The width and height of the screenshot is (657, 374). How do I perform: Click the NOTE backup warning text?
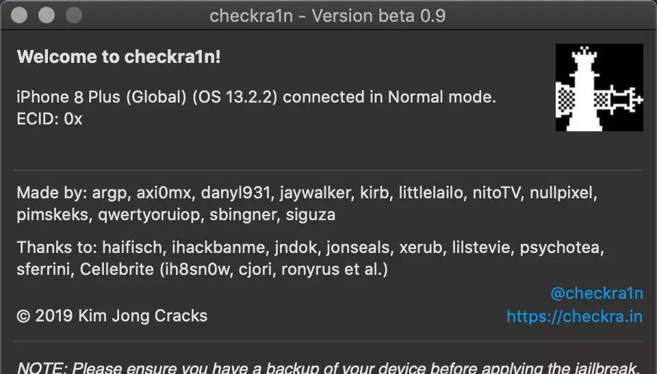(x=328, y=367)
